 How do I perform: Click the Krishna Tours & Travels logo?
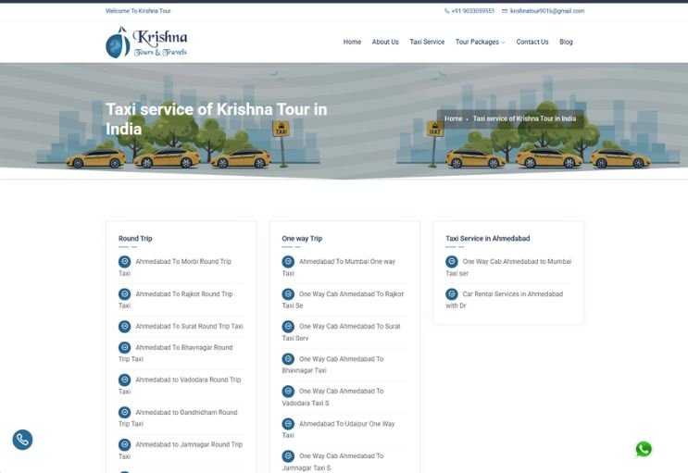click(146, 43)
